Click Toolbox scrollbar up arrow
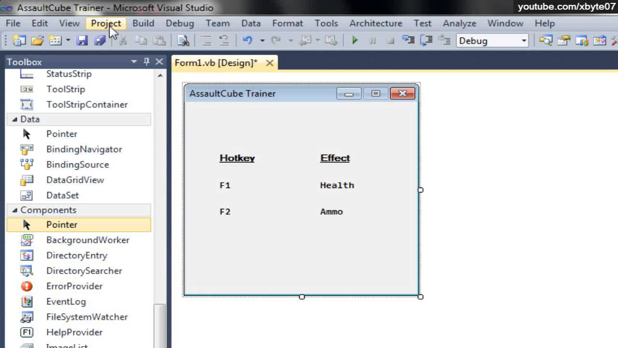 [160, 75]
